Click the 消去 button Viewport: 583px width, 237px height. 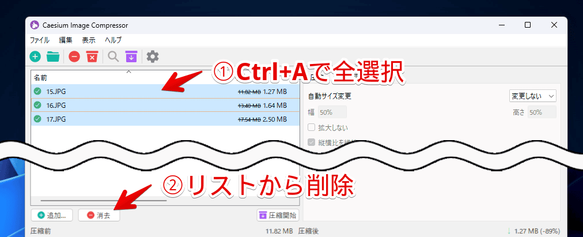pos(99,215)
